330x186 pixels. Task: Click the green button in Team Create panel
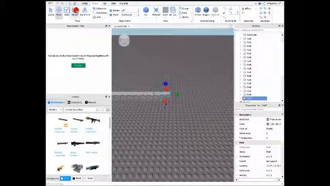[78, 66]
